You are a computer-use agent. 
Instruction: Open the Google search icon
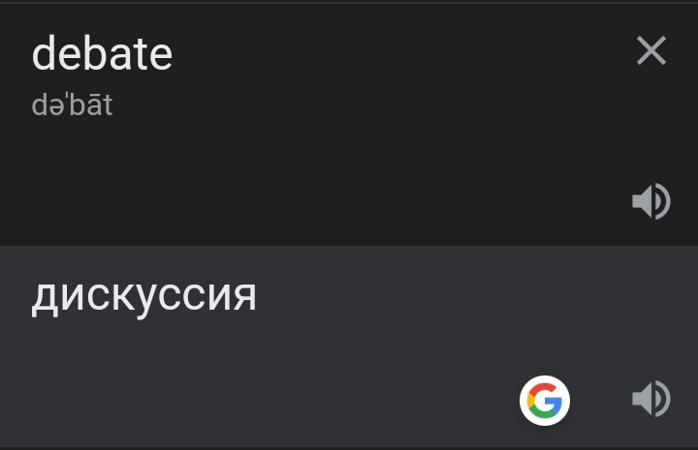pyautogui.click(x=545, y=401)
